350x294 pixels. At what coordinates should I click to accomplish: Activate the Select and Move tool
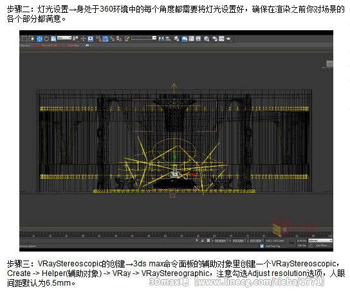pyautogui.click(x=39, y=39)
